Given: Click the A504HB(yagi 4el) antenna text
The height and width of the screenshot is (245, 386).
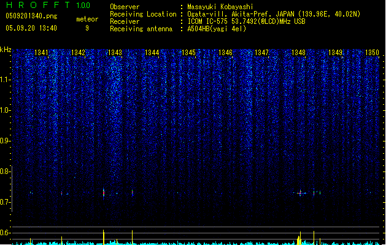Looking at the screenshot, I should [217, 29].
